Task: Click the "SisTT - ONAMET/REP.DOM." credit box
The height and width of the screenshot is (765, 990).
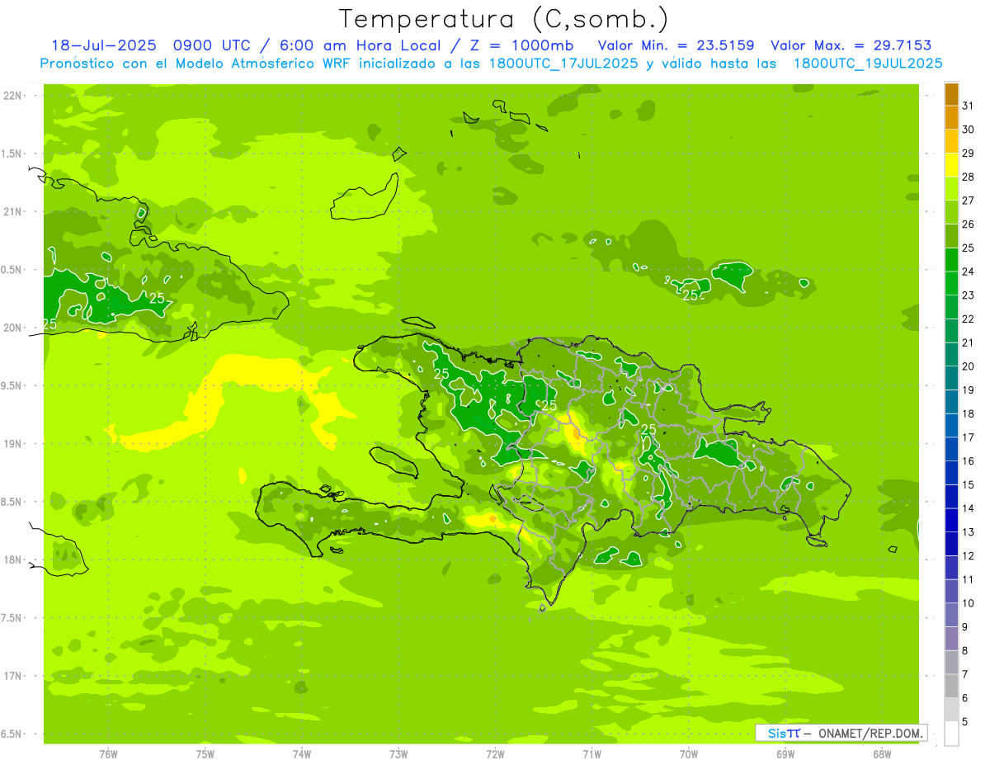Action: click(x=841, y=733)
